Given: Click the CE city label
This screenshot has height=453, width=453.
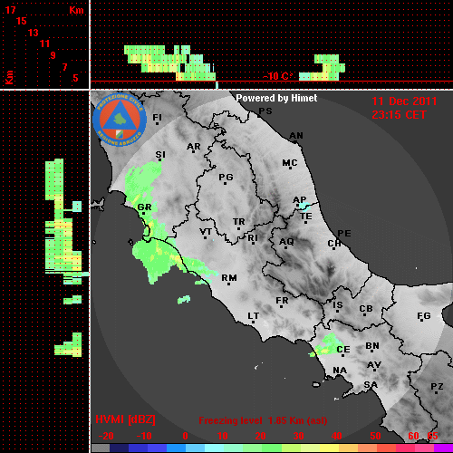Looking at the screenshot, I should 343,350.
